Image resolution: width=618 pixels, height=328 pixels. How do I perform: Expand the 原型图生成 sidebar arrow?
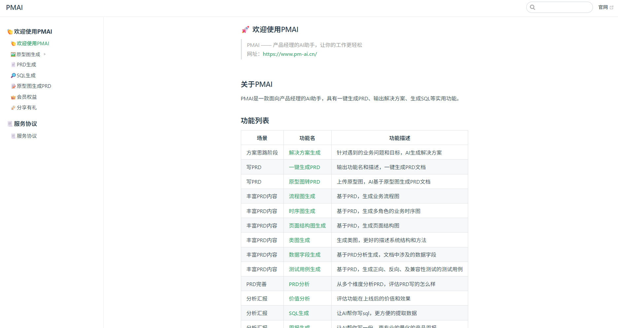coord(45,54)
